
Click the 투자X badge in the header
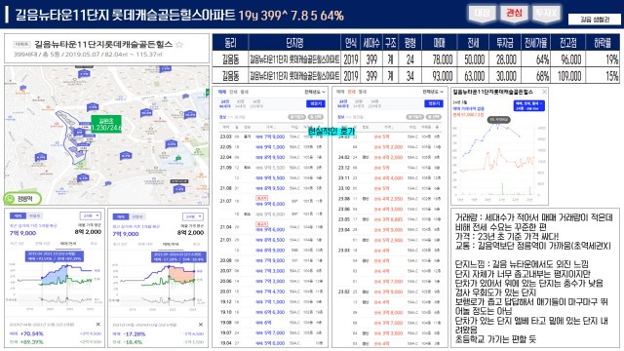point(546,13)
